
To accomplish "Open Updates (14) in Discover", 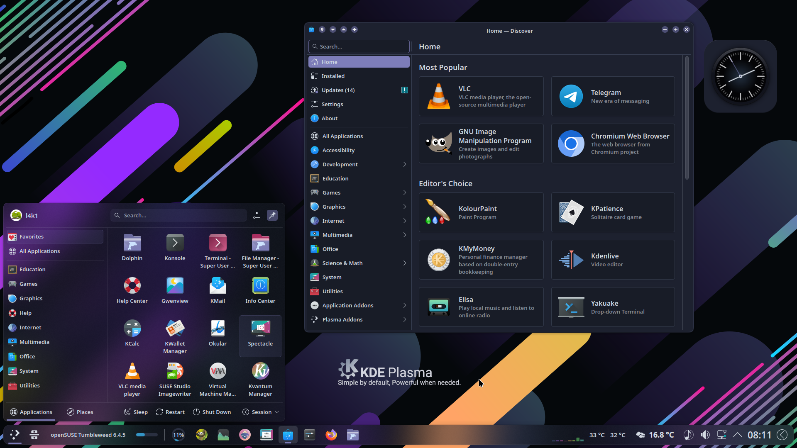I will click(359, 90).
